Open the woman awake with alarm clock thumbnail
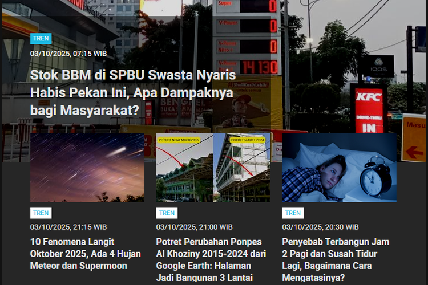 pyautogui.click(x=339, y=168)
